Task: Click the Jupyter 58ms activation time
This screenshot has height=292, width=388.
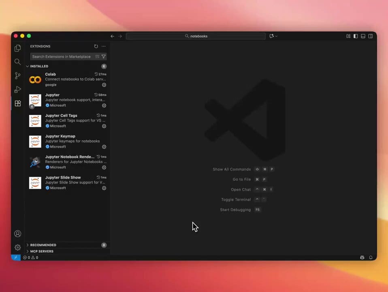Action: pos(100,94)
